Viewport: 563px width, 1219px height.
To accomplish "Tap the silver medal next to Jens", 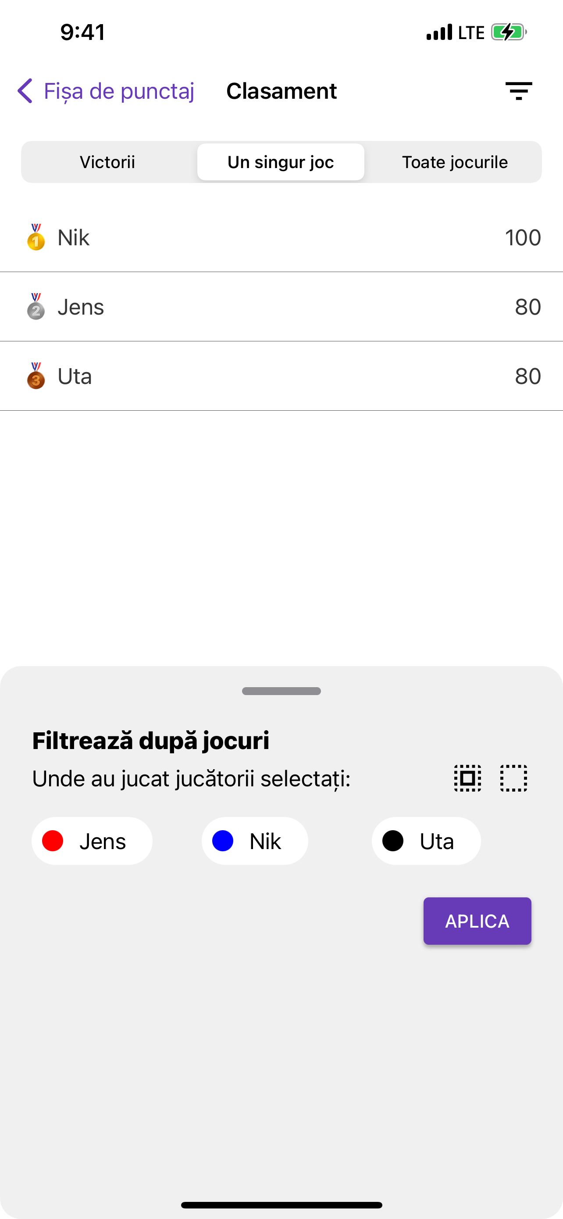I will 36,307.
